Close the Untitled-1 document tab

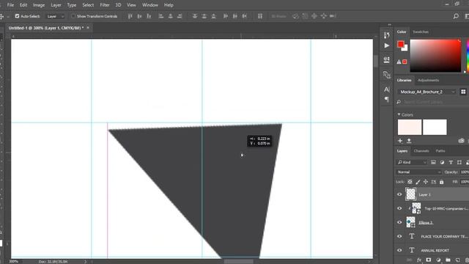88,28
